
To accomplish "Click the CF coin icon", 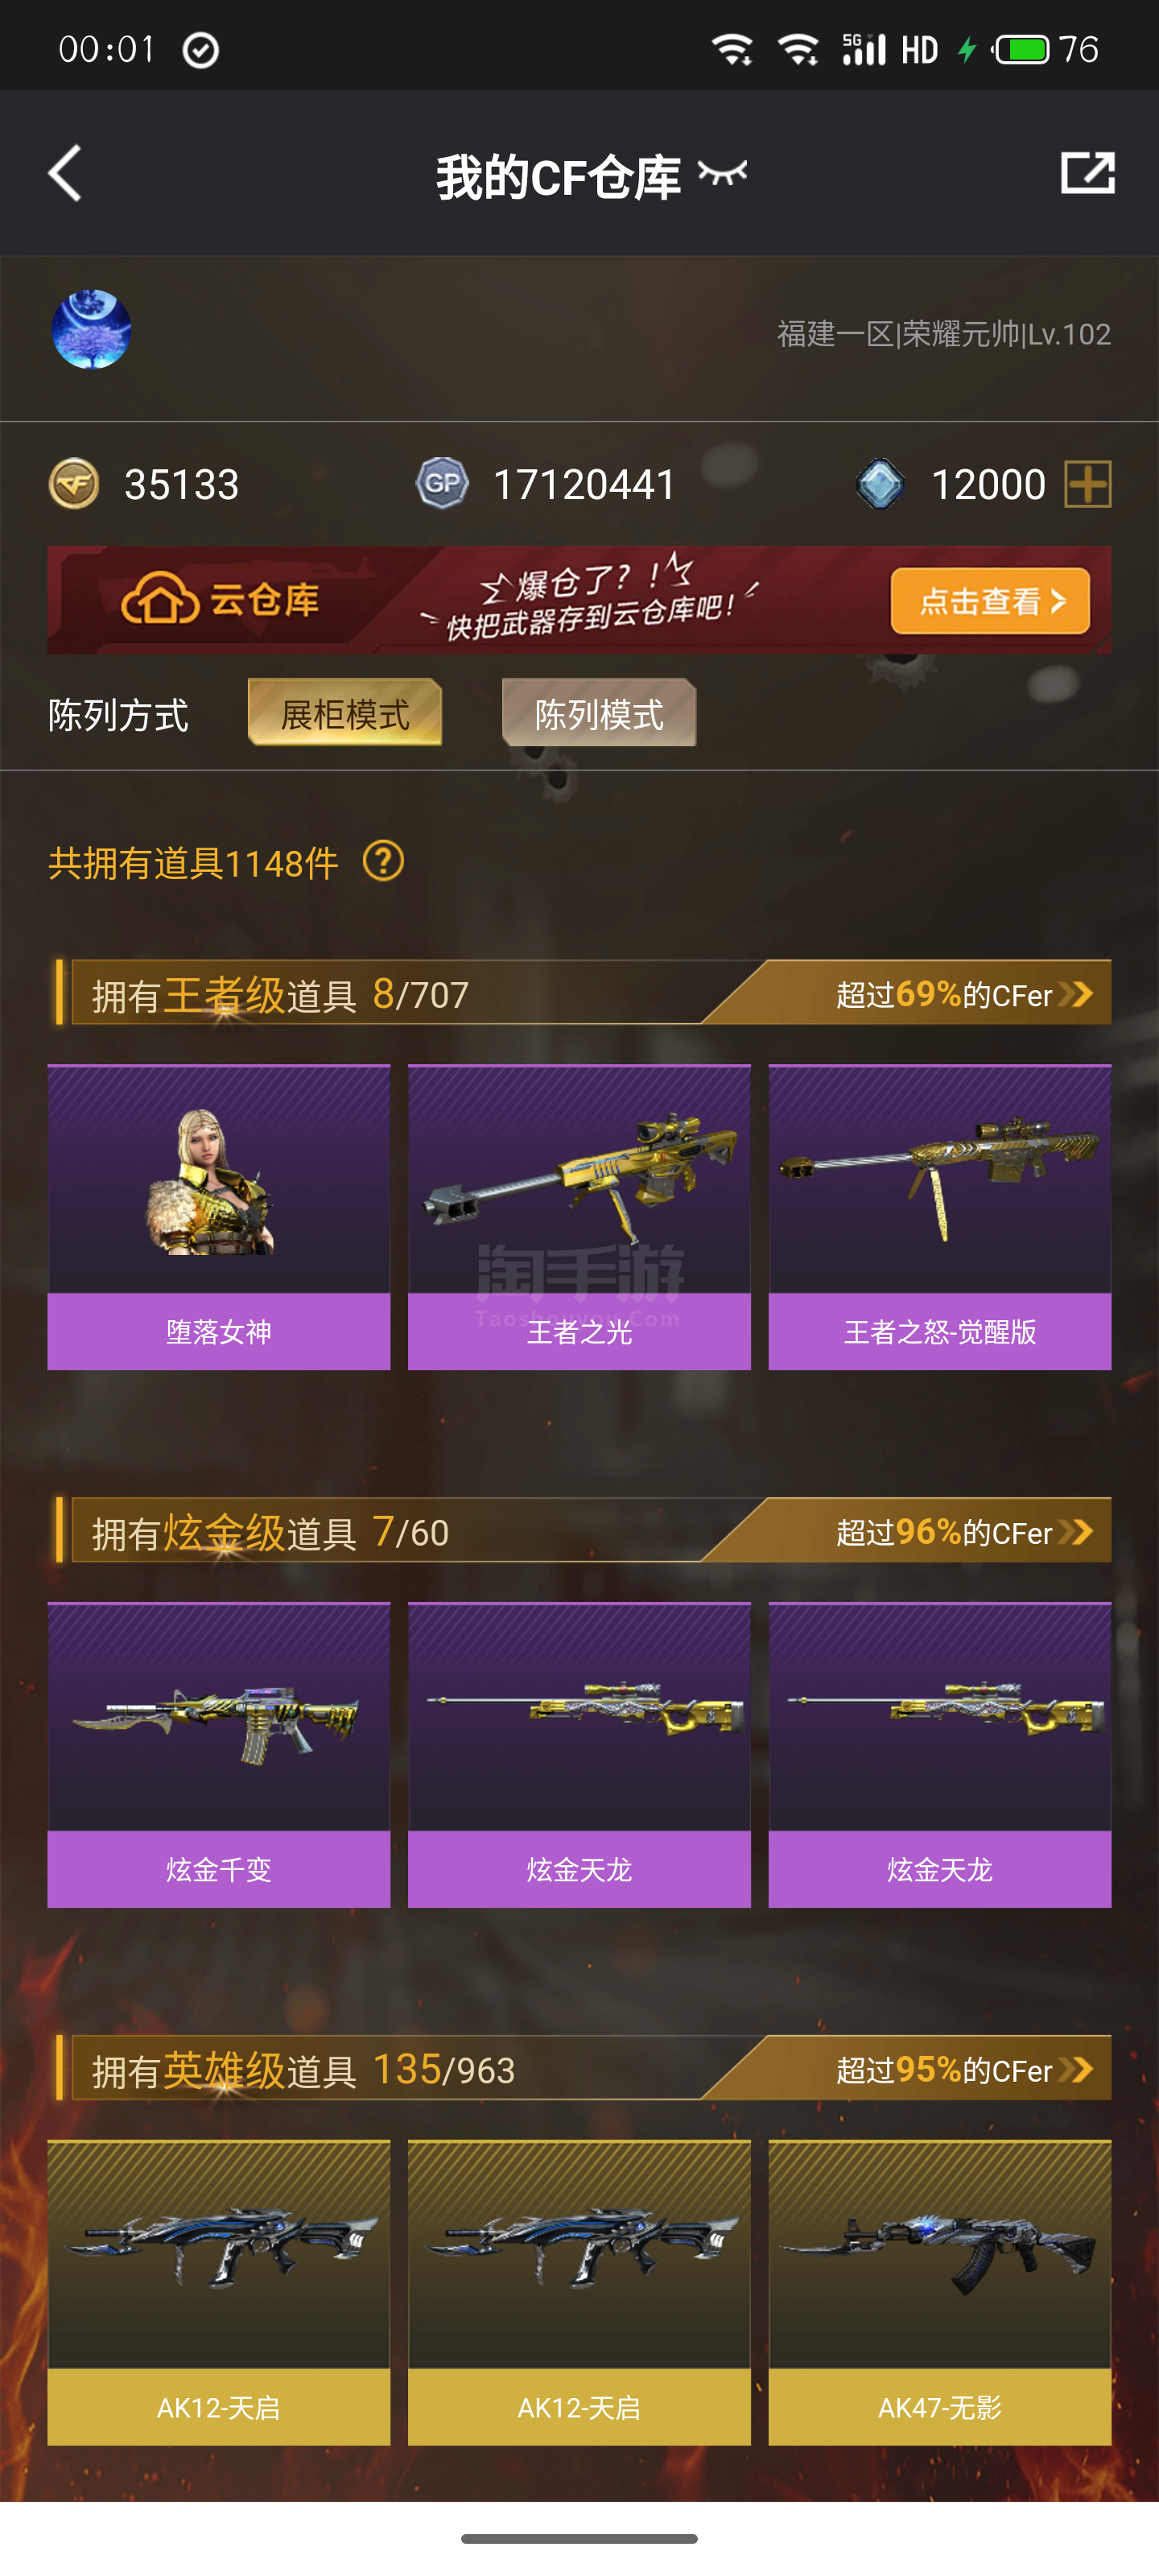I will pos(74,484).
